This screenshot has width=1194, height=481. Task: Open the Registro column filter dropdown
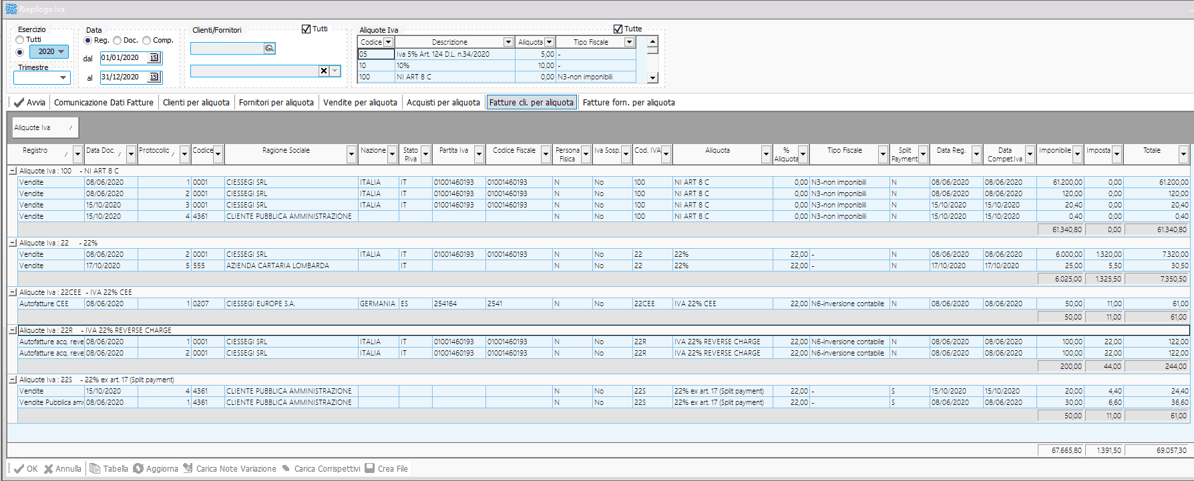[77, 154]
